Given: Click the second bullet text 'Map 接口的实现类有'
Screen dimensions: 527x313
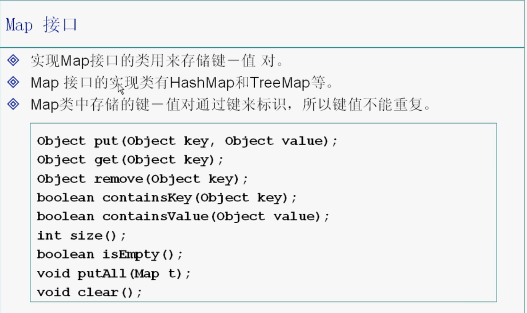Looking at the screenshot, I should pos(99,83).
